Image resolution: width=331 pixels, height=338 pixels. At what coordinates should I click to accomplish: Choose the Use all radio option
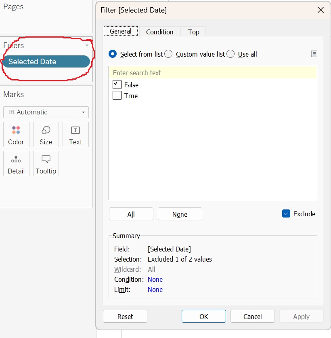pos(230,54)
